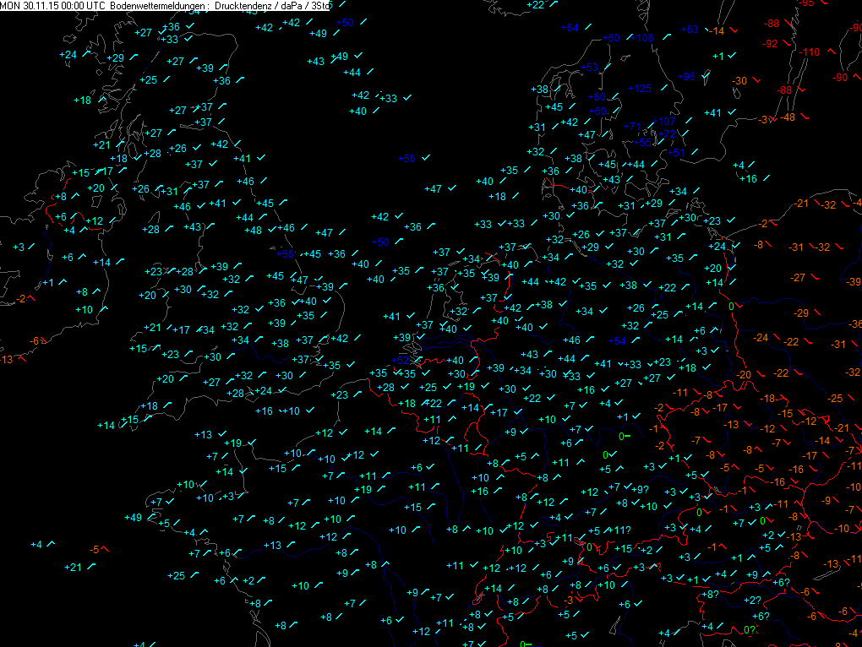Image resolution: width=862 pixels, height=647 pixels.
Task: Click the blue +52 coastal reading
Action: [x=400, y=361]
